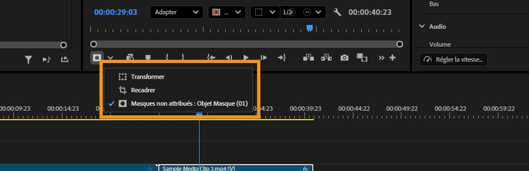Viewport: 529px width, 171px height.
Task: Select the Sample Media Clip 2.mp4 clip
Action: pos(236,168)
